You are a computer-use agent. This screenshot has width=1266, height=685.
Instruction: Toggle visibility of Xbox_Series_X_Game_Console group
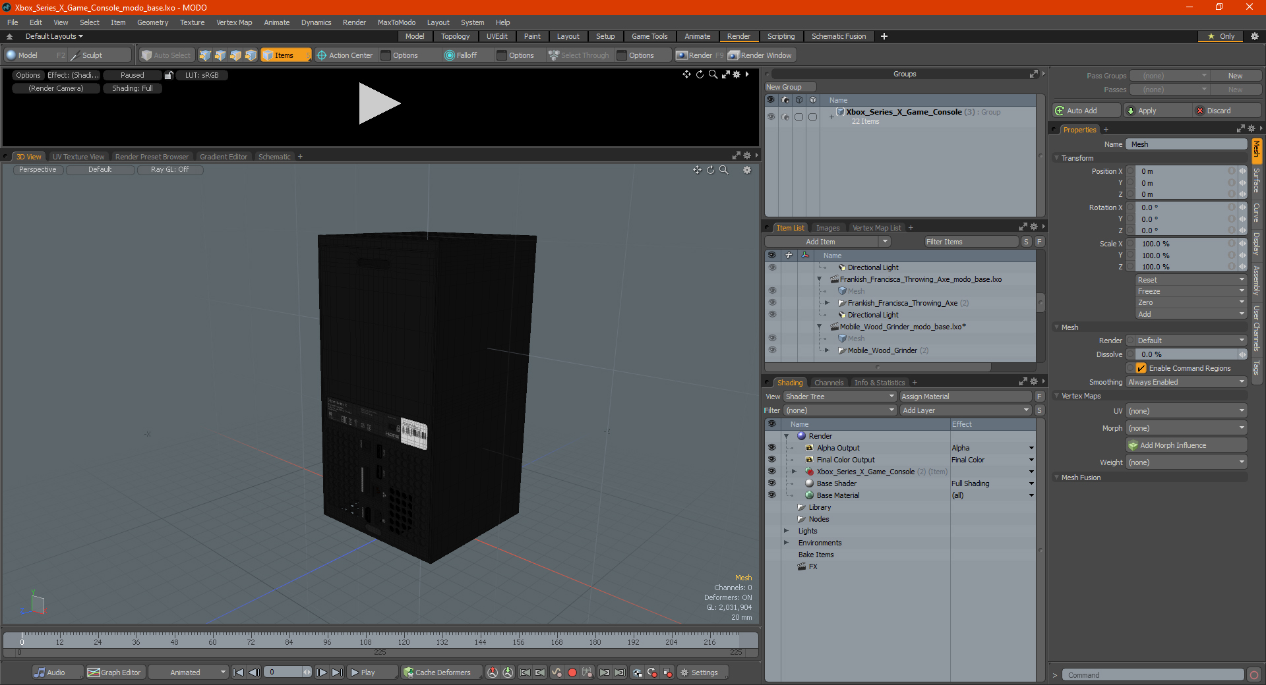(771, 117)
